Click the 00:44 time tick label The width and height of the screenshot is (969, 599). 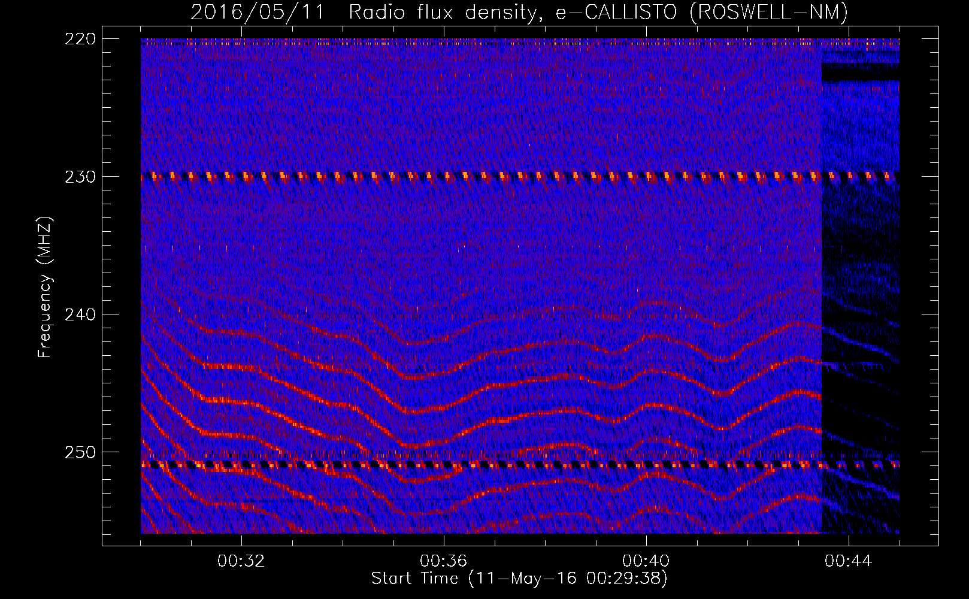(849, 561)
